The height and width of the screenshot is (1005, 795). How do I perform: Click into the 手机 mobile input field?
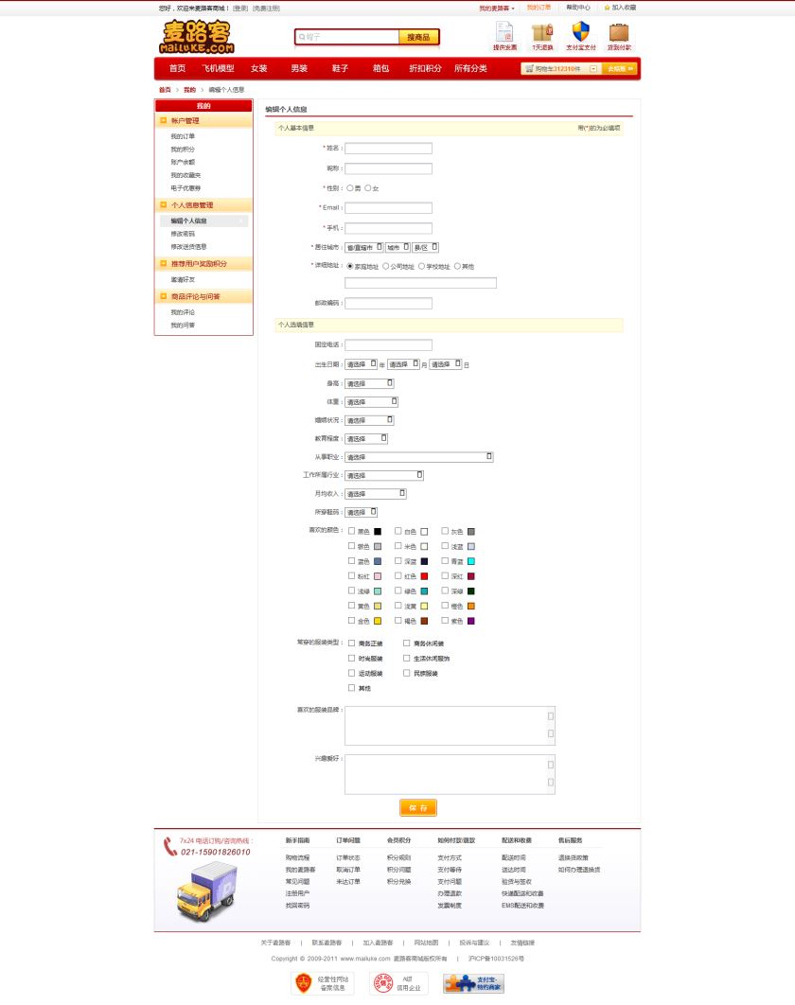(389, 228)
